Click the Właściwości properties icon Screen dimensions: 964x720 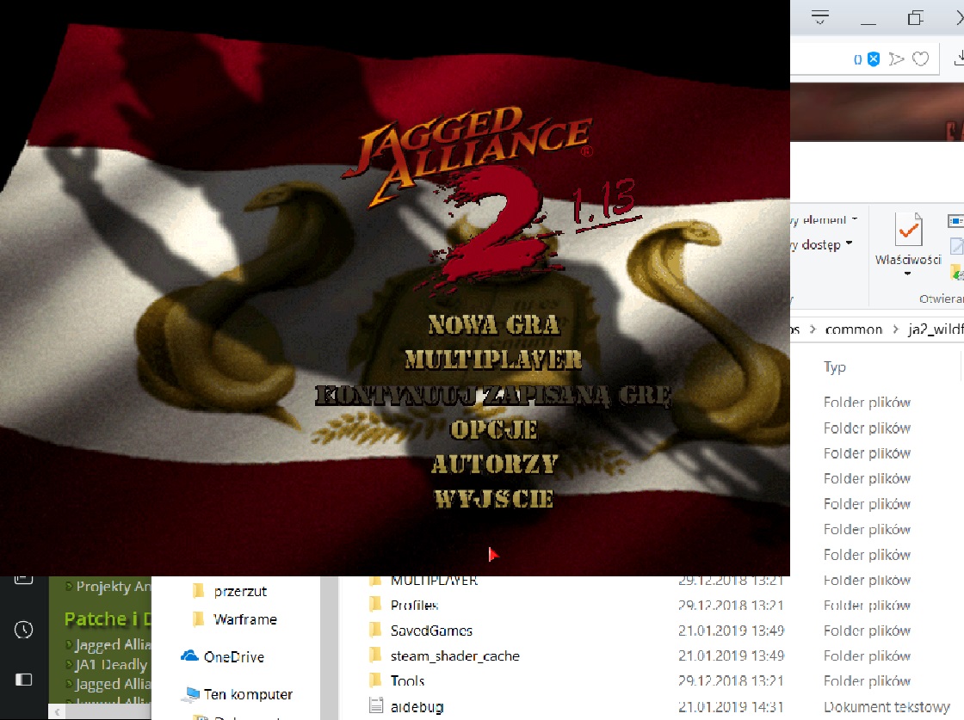tap(908, 230)
